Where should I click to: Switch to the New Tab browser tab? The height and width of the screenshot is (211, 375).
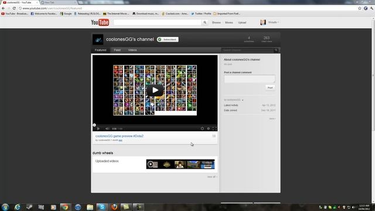59,2
